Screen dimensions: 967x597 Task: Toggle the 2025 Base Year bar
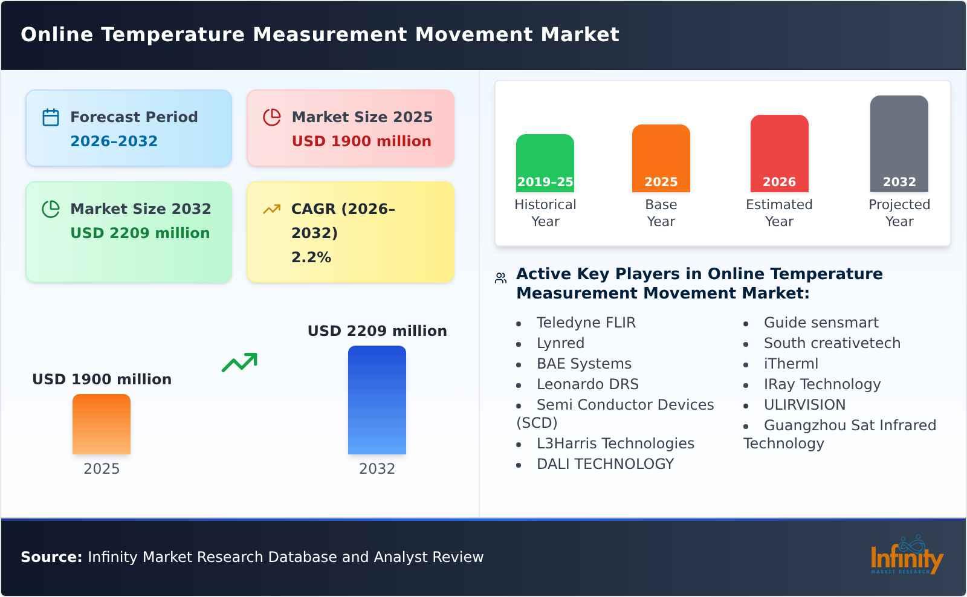pos(661,158)
